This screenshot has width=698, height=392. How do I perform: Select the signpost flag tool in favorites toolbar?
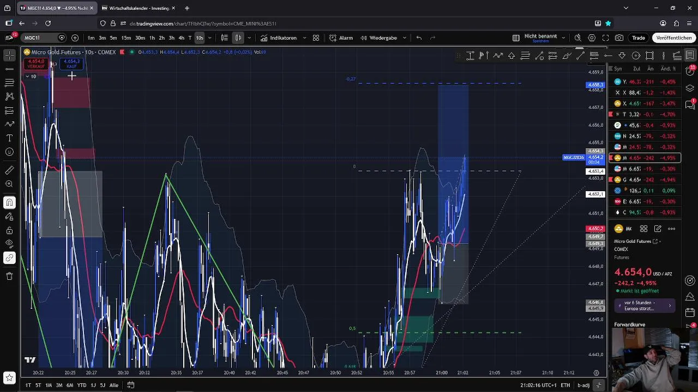[484, 56]
